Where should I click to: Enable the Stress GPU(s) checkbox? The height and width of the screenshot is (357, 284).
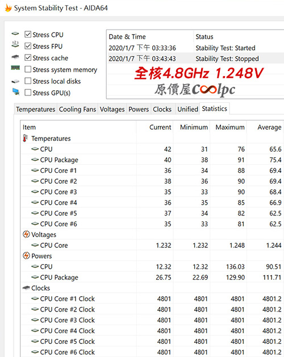(x=28, y=93)
